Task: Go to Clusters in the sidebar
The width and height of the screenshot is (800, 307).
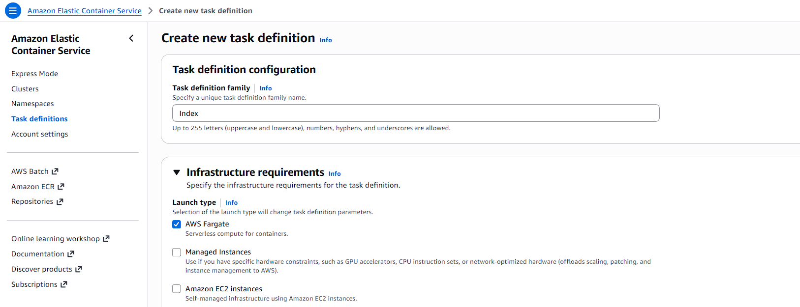Action: coord(25,89)
